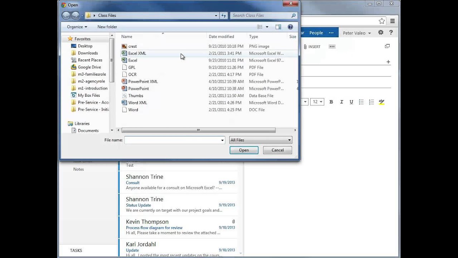
Task: Select the Excel 97 file icon
Action: click(x=124, y=60)
